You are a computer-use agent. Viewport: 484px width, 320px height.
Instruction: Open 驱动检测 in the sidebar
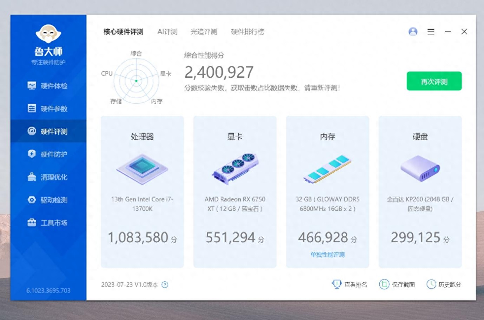48,200
